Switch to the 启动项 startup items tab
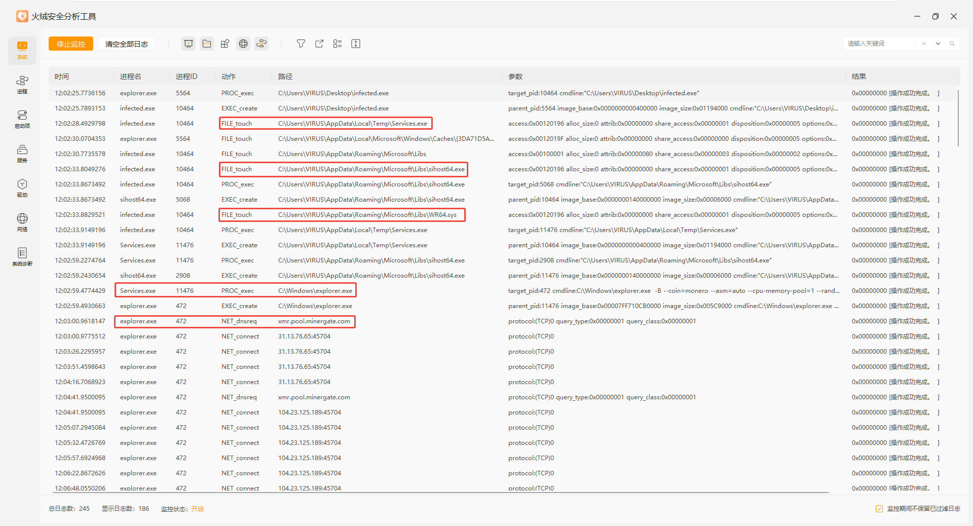 click(x=22, y=119)
